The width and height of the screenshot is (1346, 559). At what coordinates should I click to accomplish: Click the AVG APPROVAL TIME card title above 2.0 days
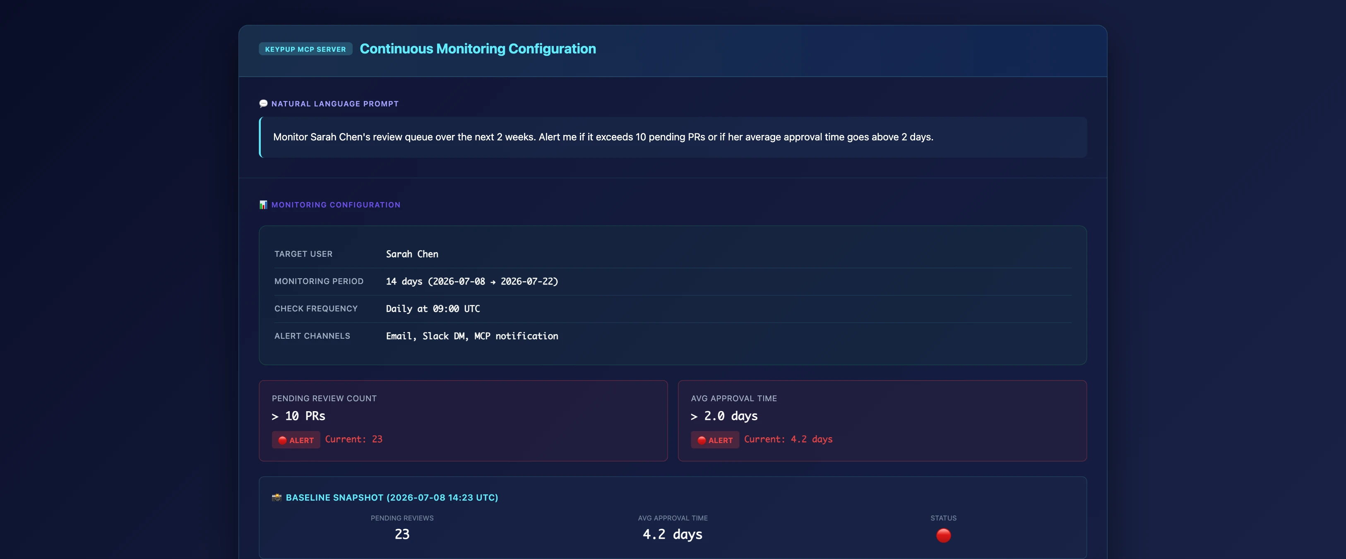[733, 398]
